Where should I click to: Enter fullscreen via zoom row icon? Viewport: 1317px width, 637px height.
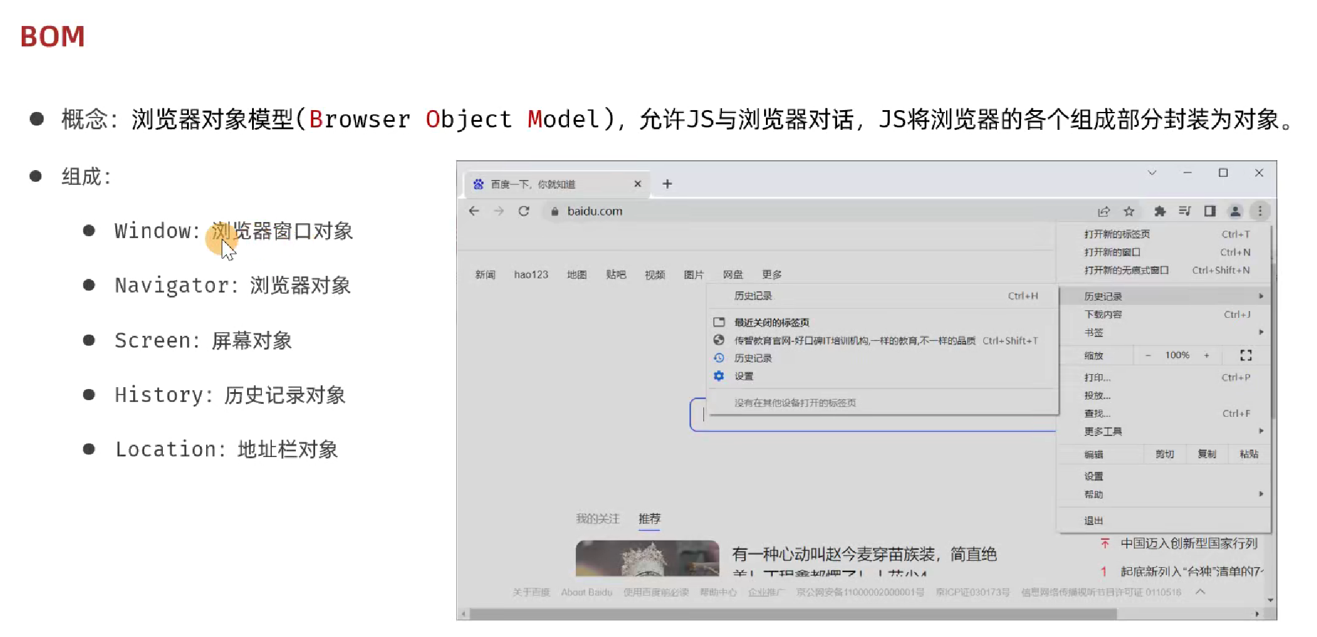1246,355
